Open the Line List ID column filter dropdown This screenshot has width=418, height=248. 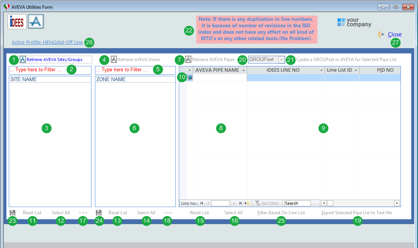(356, 70)
